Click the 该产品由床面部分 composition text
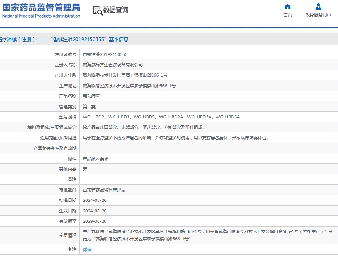The width and height of the screenshot is (338, 257). click(144, 127)
